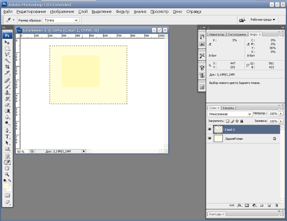Screen dimensions: 287x221
Task: Open layer styles fx menu
Action: tap(240, 205)
